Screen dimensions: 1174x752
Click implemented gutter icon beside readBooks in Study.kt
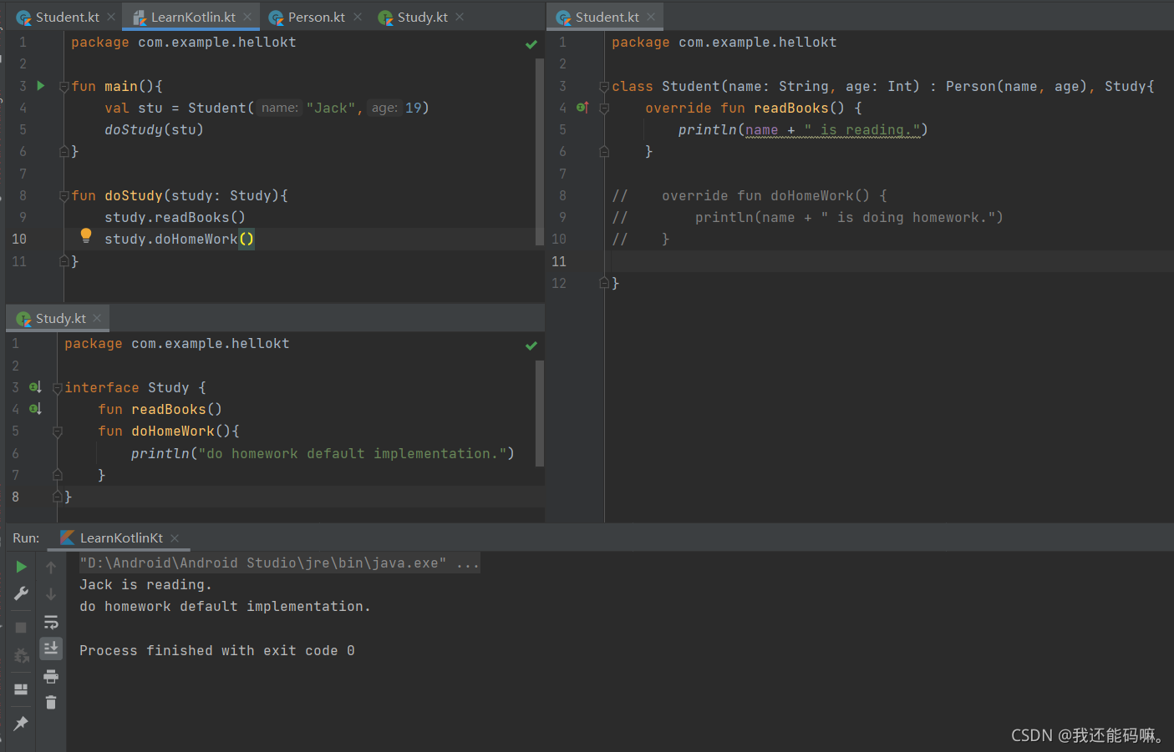pyautogui.click(x=35, y=409)
